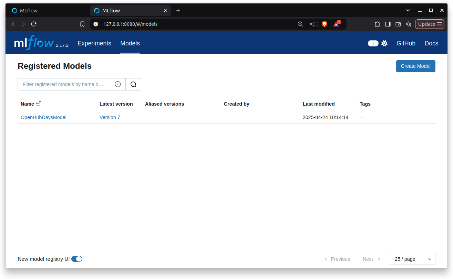Click the browser address bar URL
This screenshot has width=453, height=279.
click(131, 24)
